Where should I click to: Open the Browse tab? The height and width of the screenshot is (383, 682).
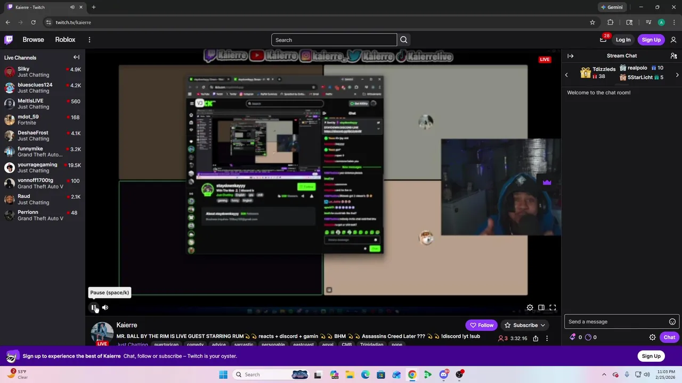click(33, 40)
